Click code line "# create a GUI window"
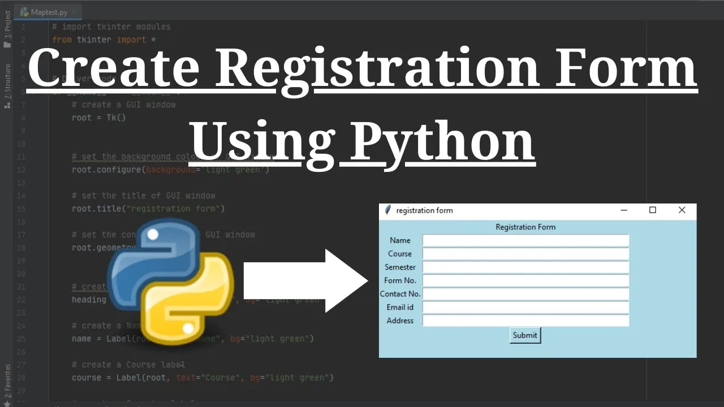724x407 pixels. (x=124, y=105)
